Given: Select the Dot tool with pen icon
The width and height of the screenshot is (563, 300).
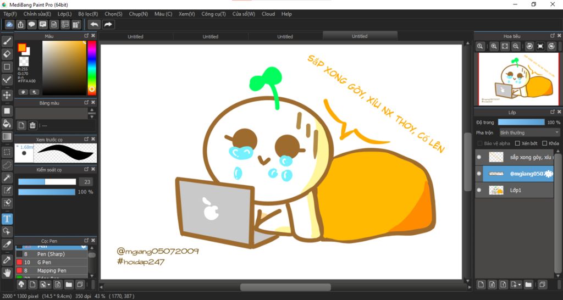Looking at the screenshot, I should [x=7, y=80].
